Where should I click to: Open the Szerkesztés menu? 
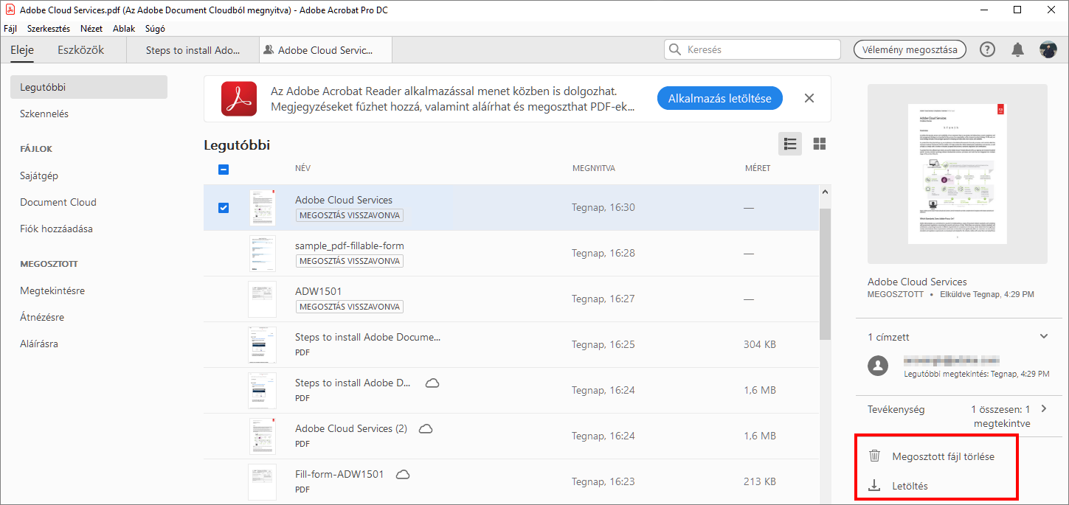(x=49, y=29)
